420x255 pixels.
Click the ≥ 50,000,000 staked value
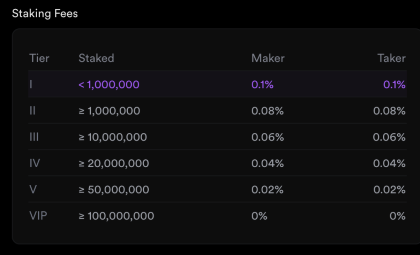coord(114,189)
